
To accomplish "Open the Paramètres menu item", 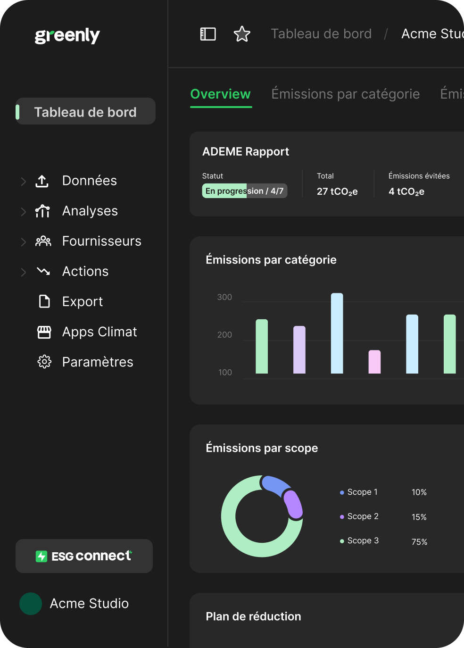I will click(98, 362).
